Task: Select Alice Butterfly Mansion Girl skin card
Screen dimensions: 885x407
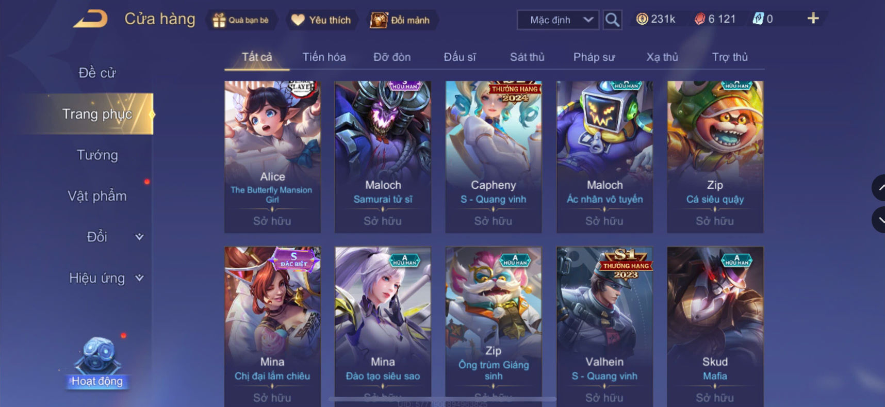Action: tap(272, 157)
